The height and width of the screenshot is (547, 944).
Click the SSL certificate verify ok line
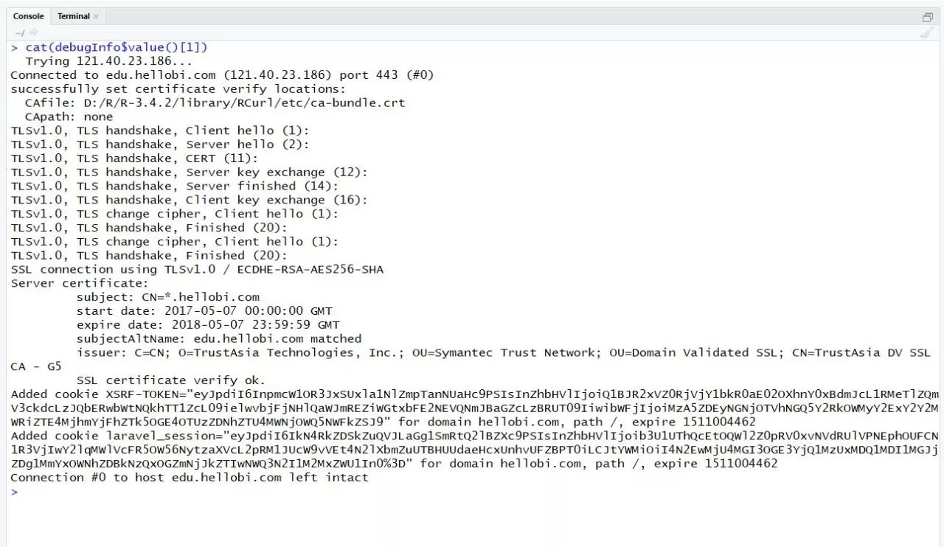coord(171,380)
